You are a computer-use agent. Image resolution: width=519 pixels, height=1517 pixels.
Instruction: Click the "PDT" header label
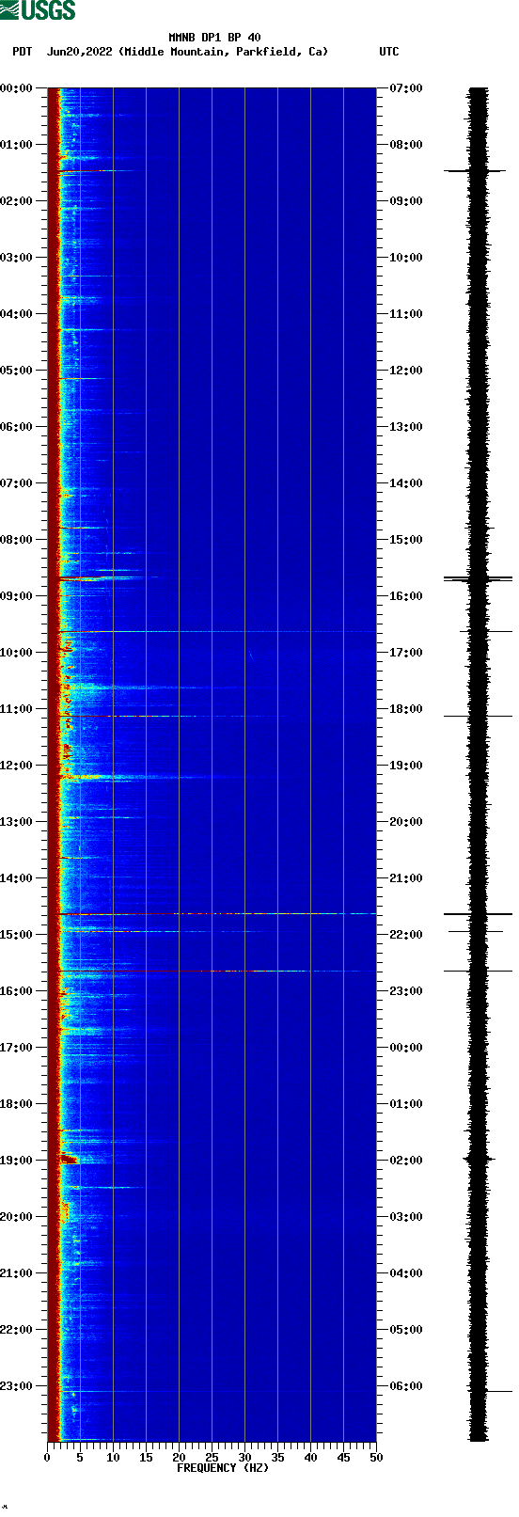22,52
